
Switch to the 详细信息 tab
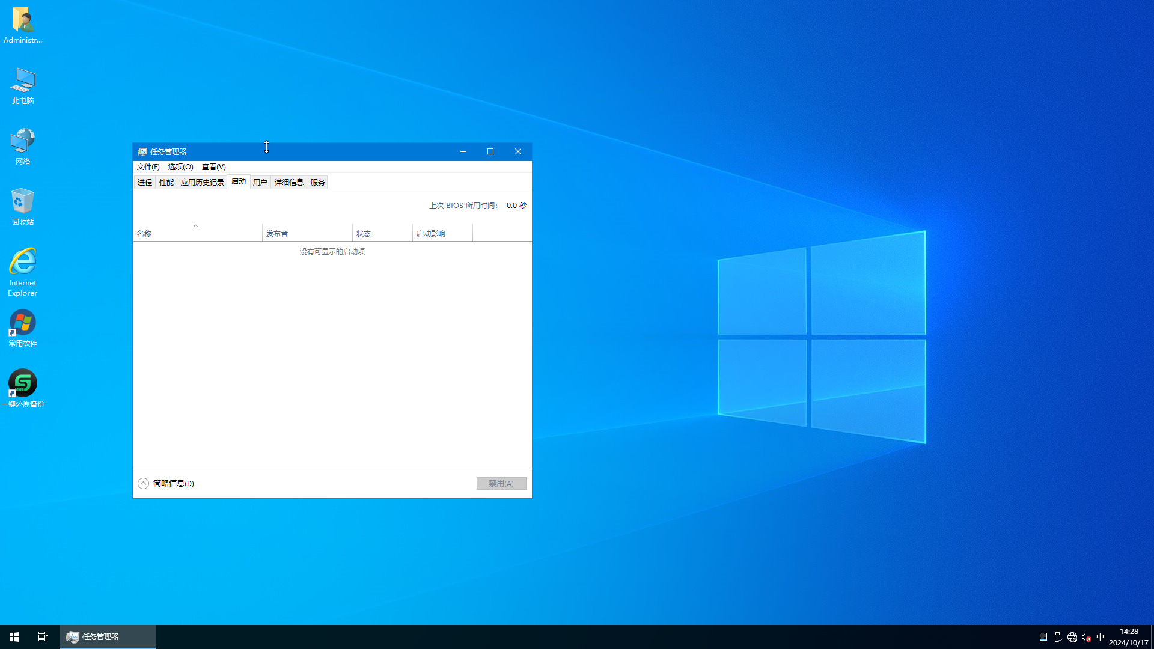point(289,183)
